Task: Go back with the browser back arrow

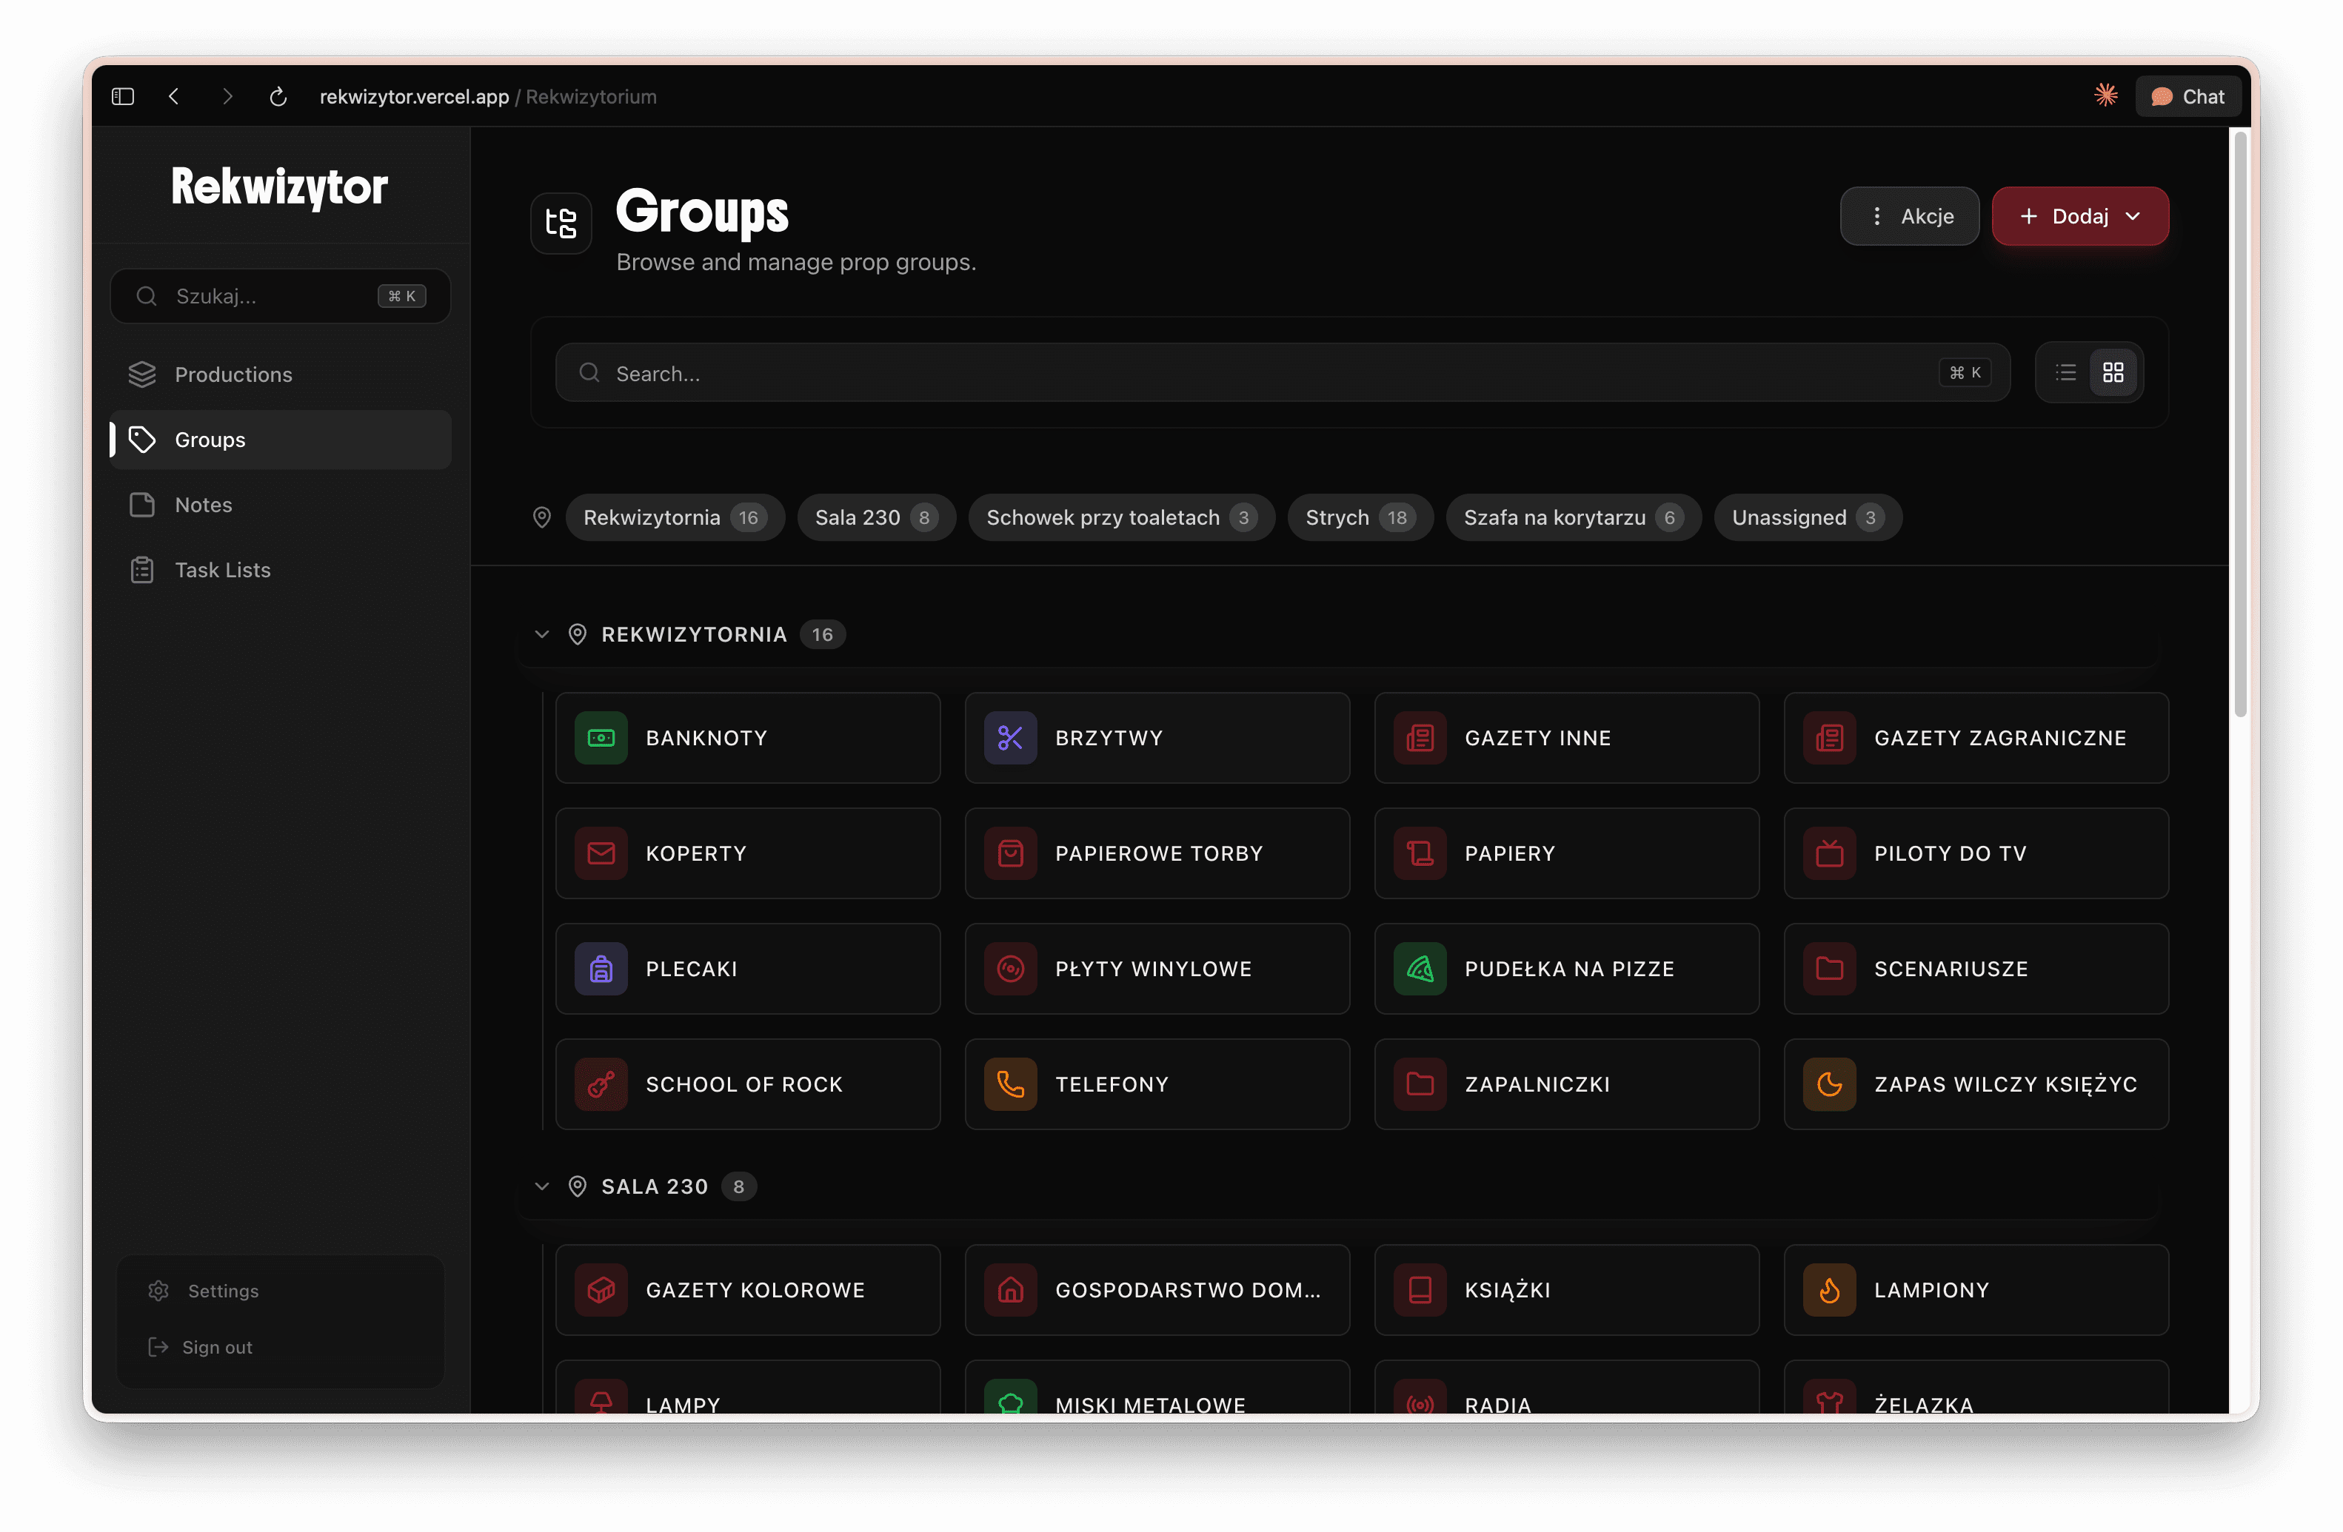Action: (174, 96)
